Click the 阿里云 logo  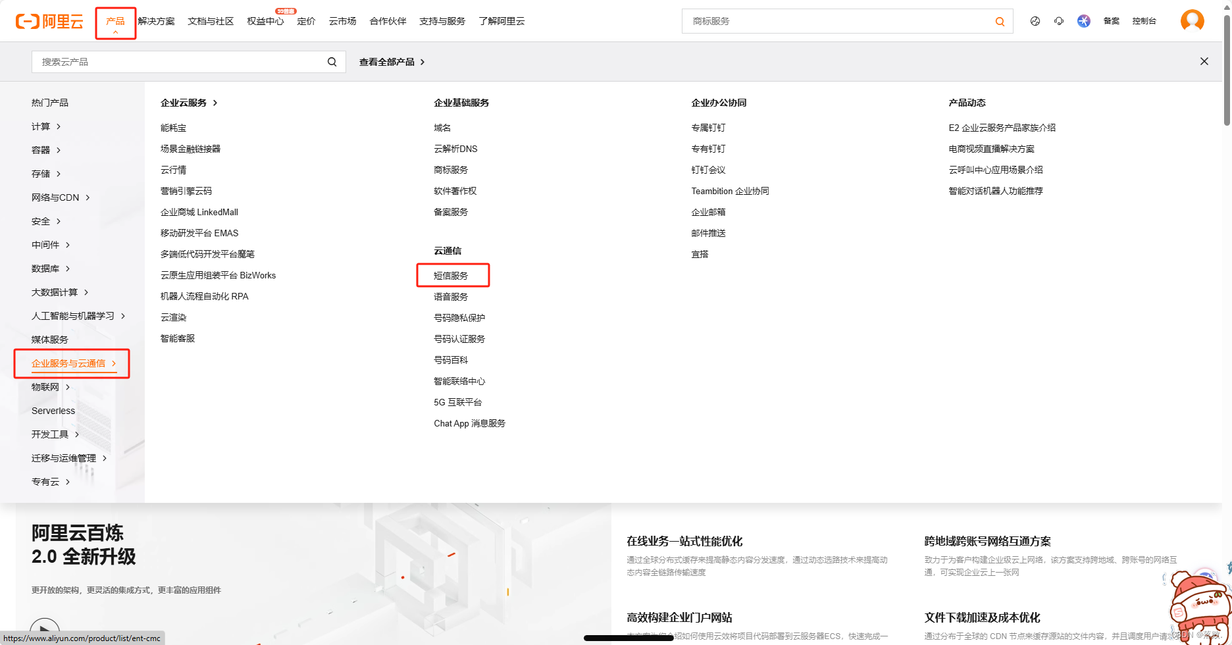click(x=49, y=21)
